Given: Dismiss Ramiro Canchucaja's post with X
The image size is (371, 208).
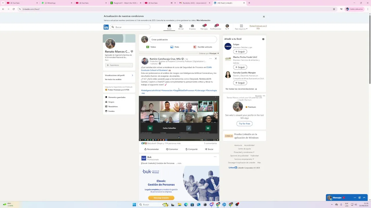Looking at the screenshot, I should [x=216, y=59].
